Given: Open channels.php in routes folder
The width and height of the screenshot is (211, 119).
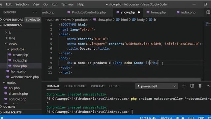Looking at the screenshot, I should point(18,94).
